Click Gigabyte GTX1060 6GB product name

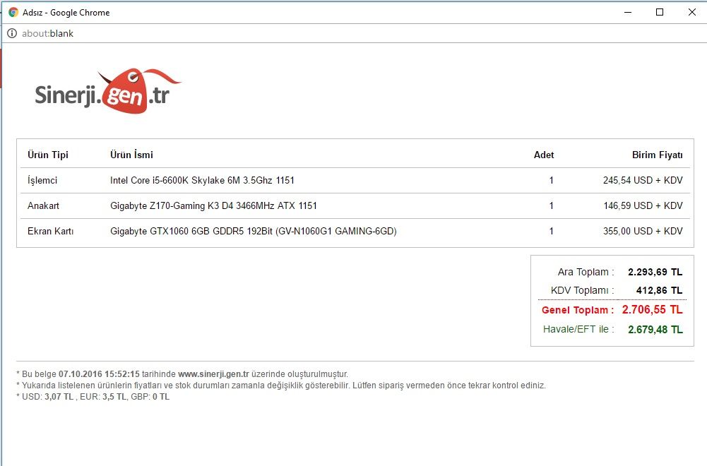(254, 231)
